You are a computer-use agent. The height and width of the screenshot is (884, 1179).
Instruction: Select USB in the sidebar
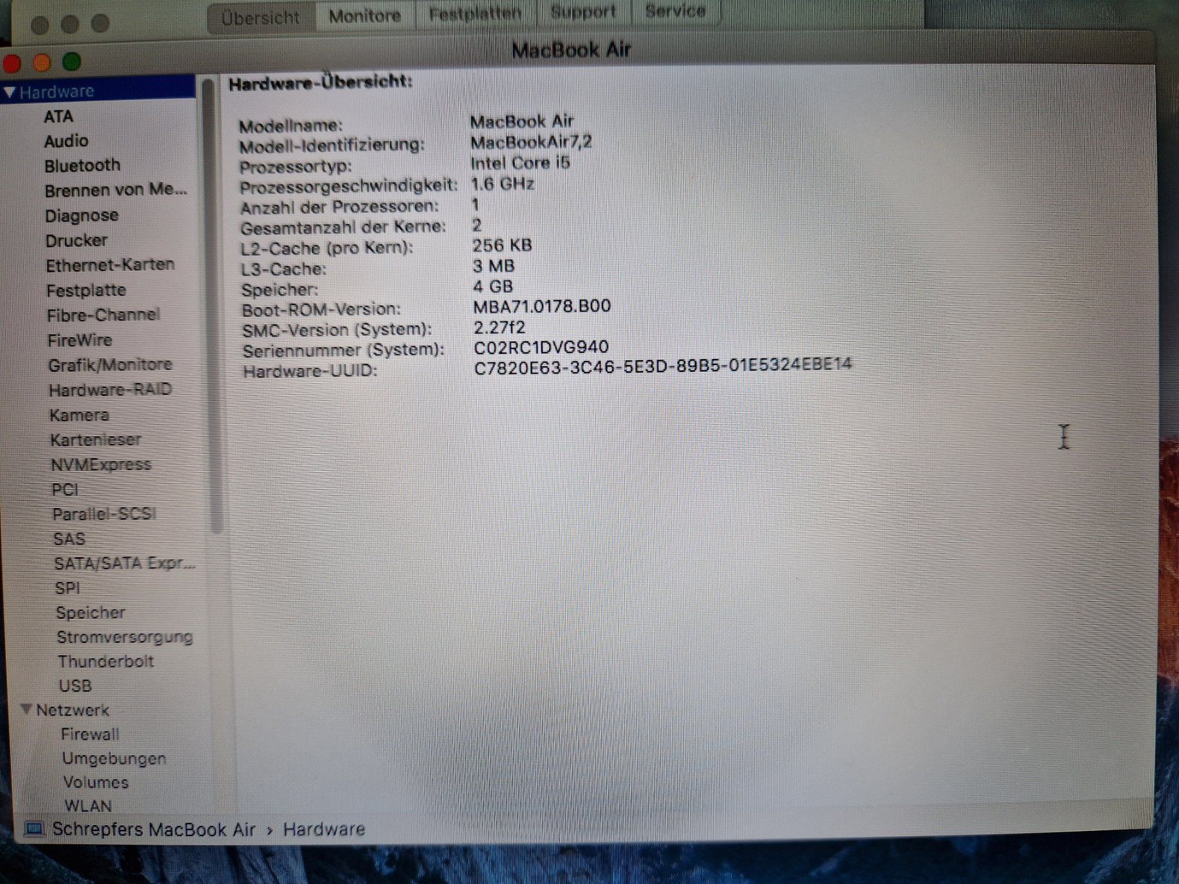pyautogui.click(x=75, y=686)
